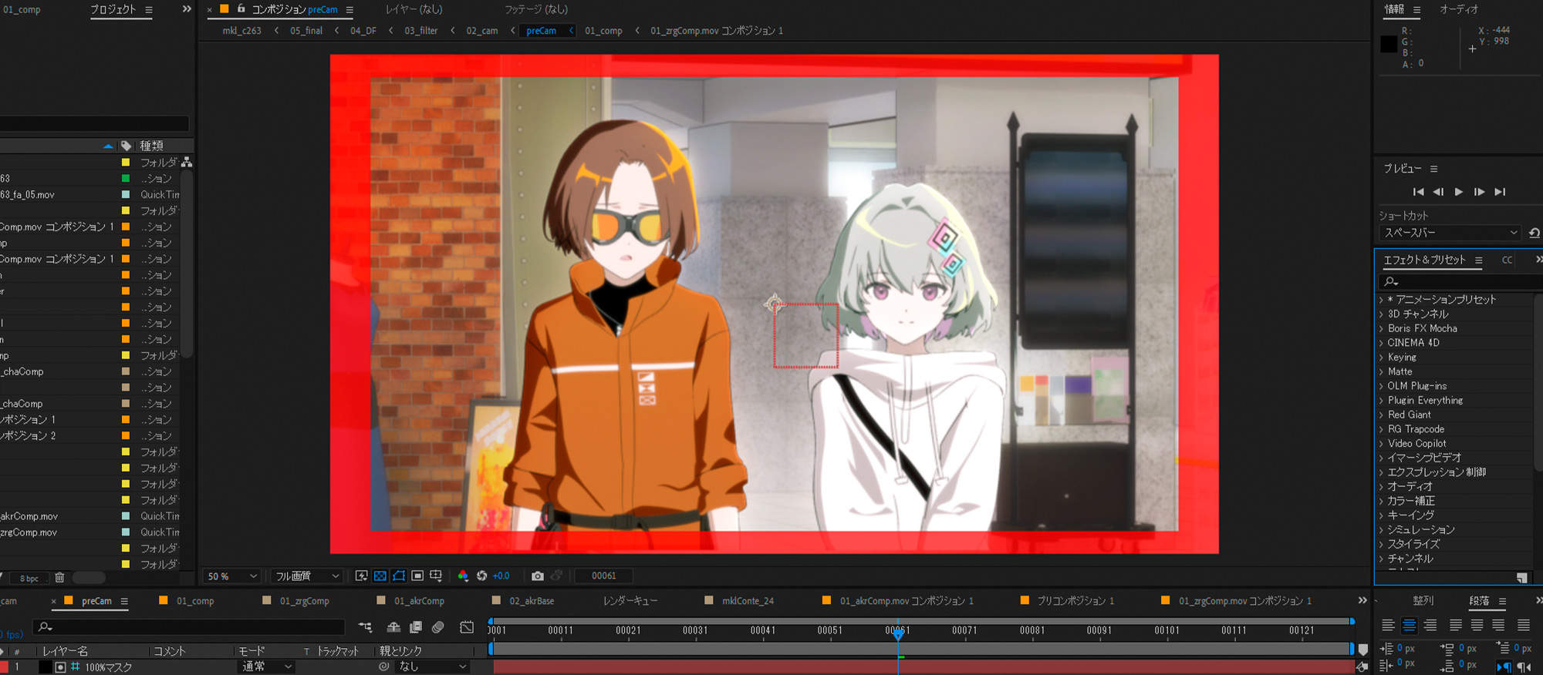Toggle the frame blending icon in timeline
This screenshot has height=675, width=1543.
pos(416,627)
